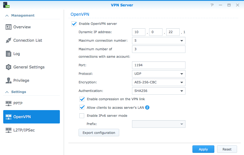Screen dimensions: 244x155
Task: Enable IPv6 server mode
Action: pos(82,115)
